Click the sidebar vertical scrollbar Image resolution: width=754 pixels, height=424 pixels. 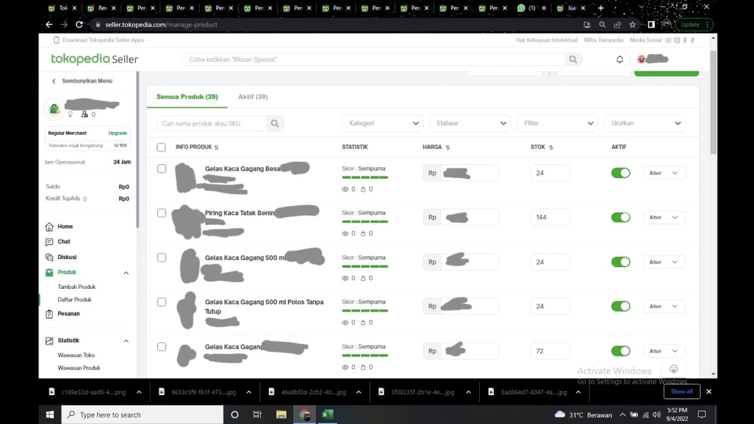[137, 149]
